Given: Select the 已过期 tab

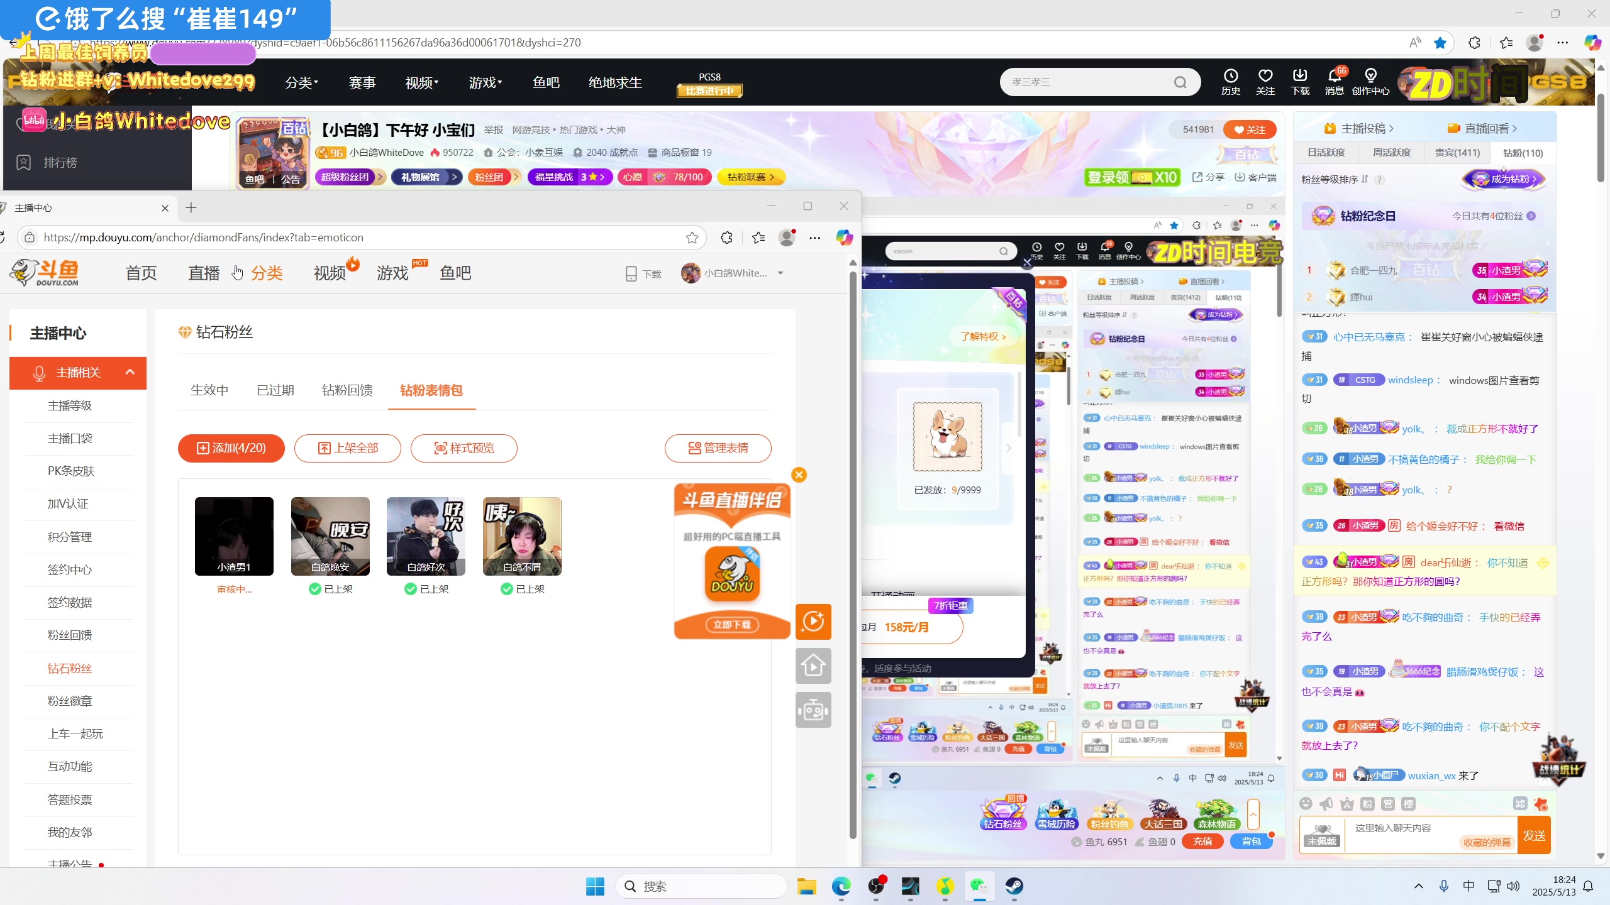Looking at the screenshot, I should (x=275, y=390).
